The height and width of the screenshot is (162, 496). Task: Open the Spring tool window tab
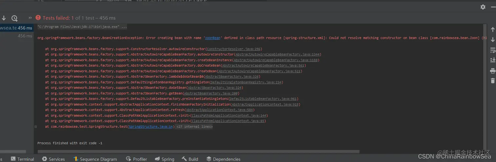(164, 159)
